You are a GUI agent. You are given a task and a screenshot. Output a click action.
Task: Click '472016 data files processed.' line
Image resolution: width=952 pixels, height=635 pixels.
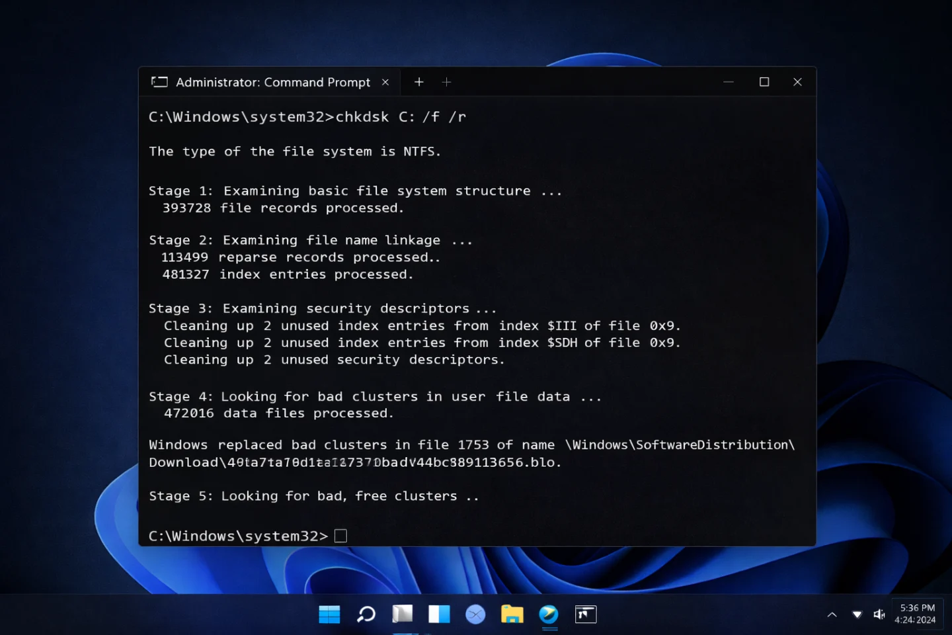(x=278, y=413)
